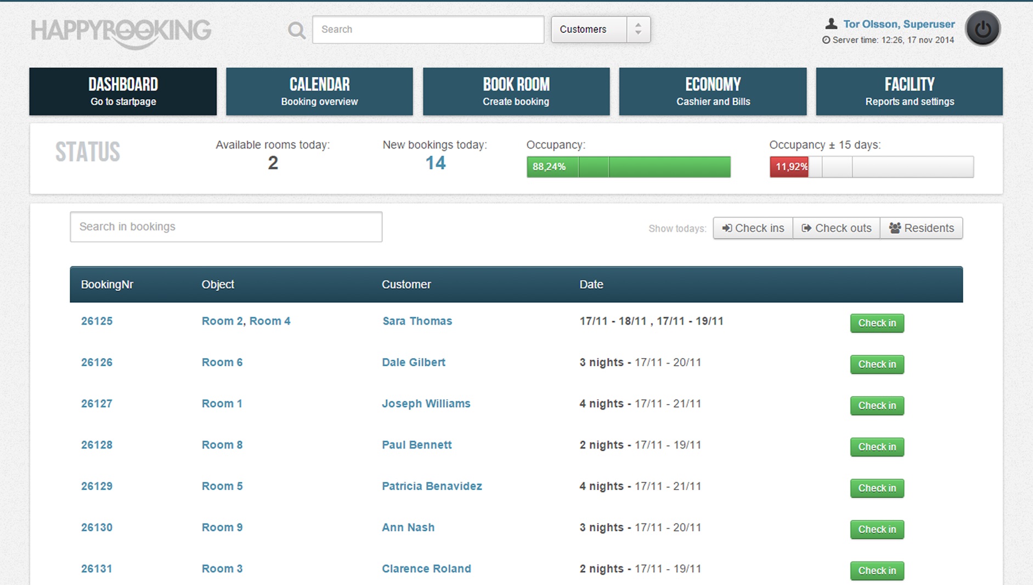Viewport: 1033px width, 585px height.
Task: Show today's Residents
Action: pos(922,228)
